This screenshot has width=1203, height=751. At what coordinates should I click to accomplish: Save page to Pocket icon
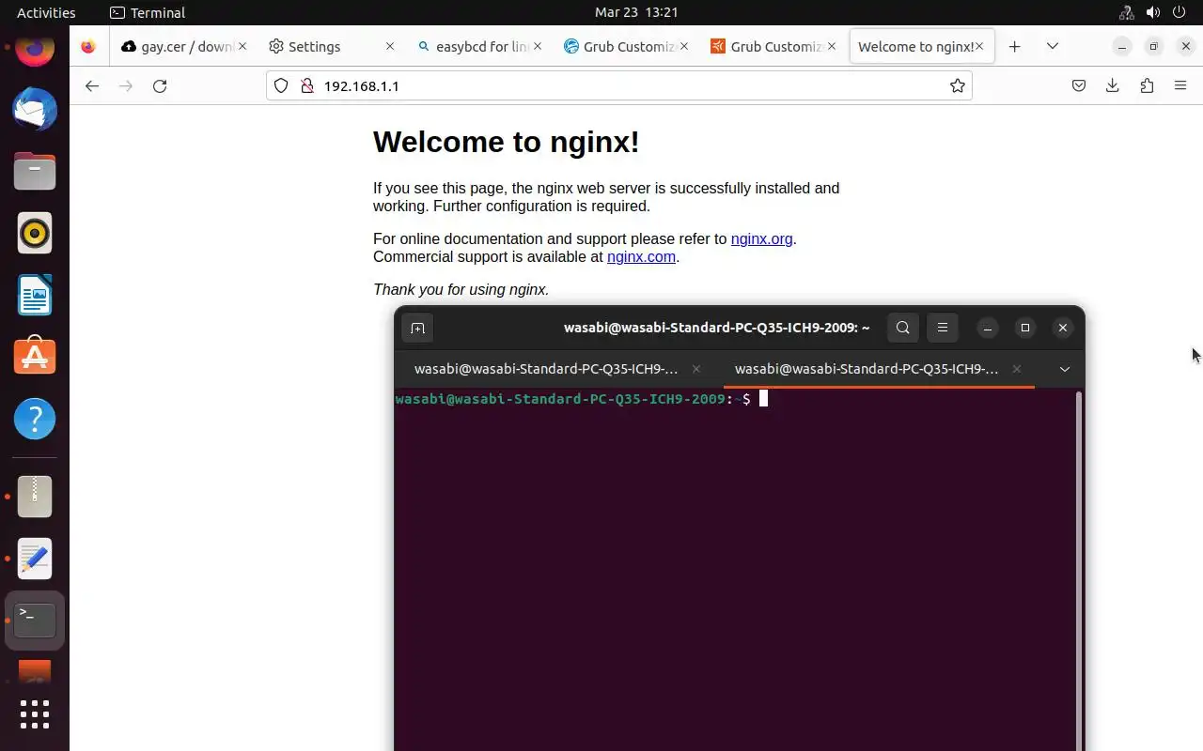coord(1079,85)
